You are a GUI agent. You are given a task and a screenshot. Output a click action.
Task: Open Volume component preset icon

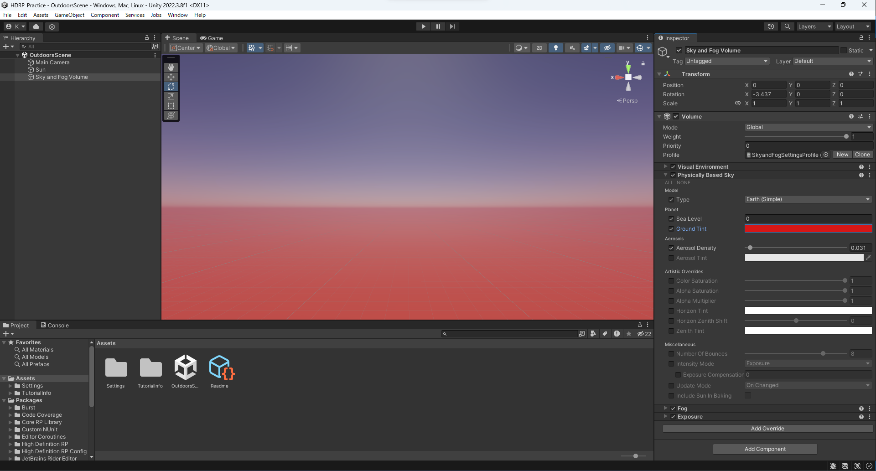tap(860, 116)
